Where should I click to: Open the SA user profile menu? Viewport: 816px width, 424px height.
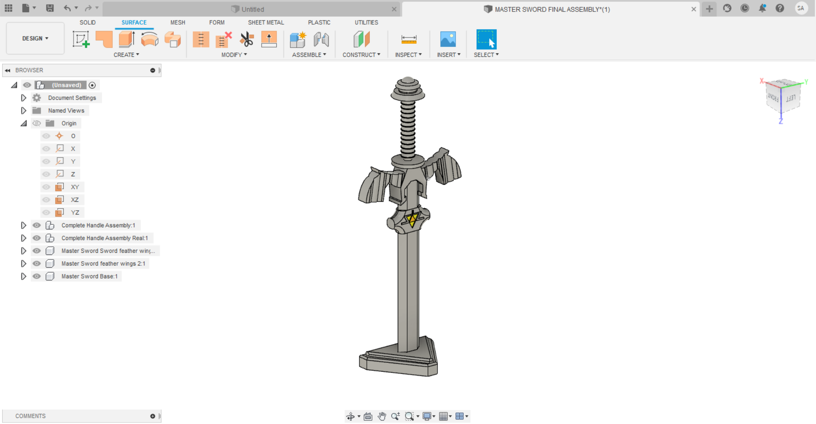point(801,8)
